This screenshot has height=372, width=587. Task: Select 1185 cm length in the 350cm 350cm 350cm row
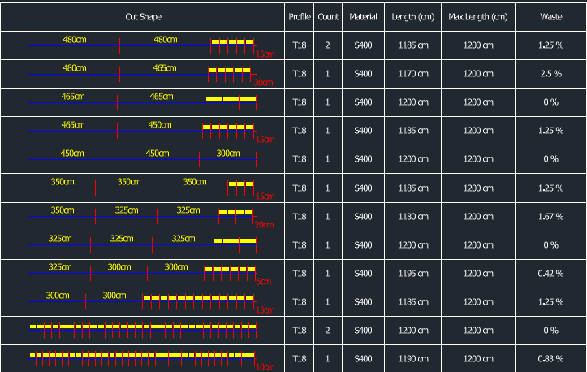[413, 188]
